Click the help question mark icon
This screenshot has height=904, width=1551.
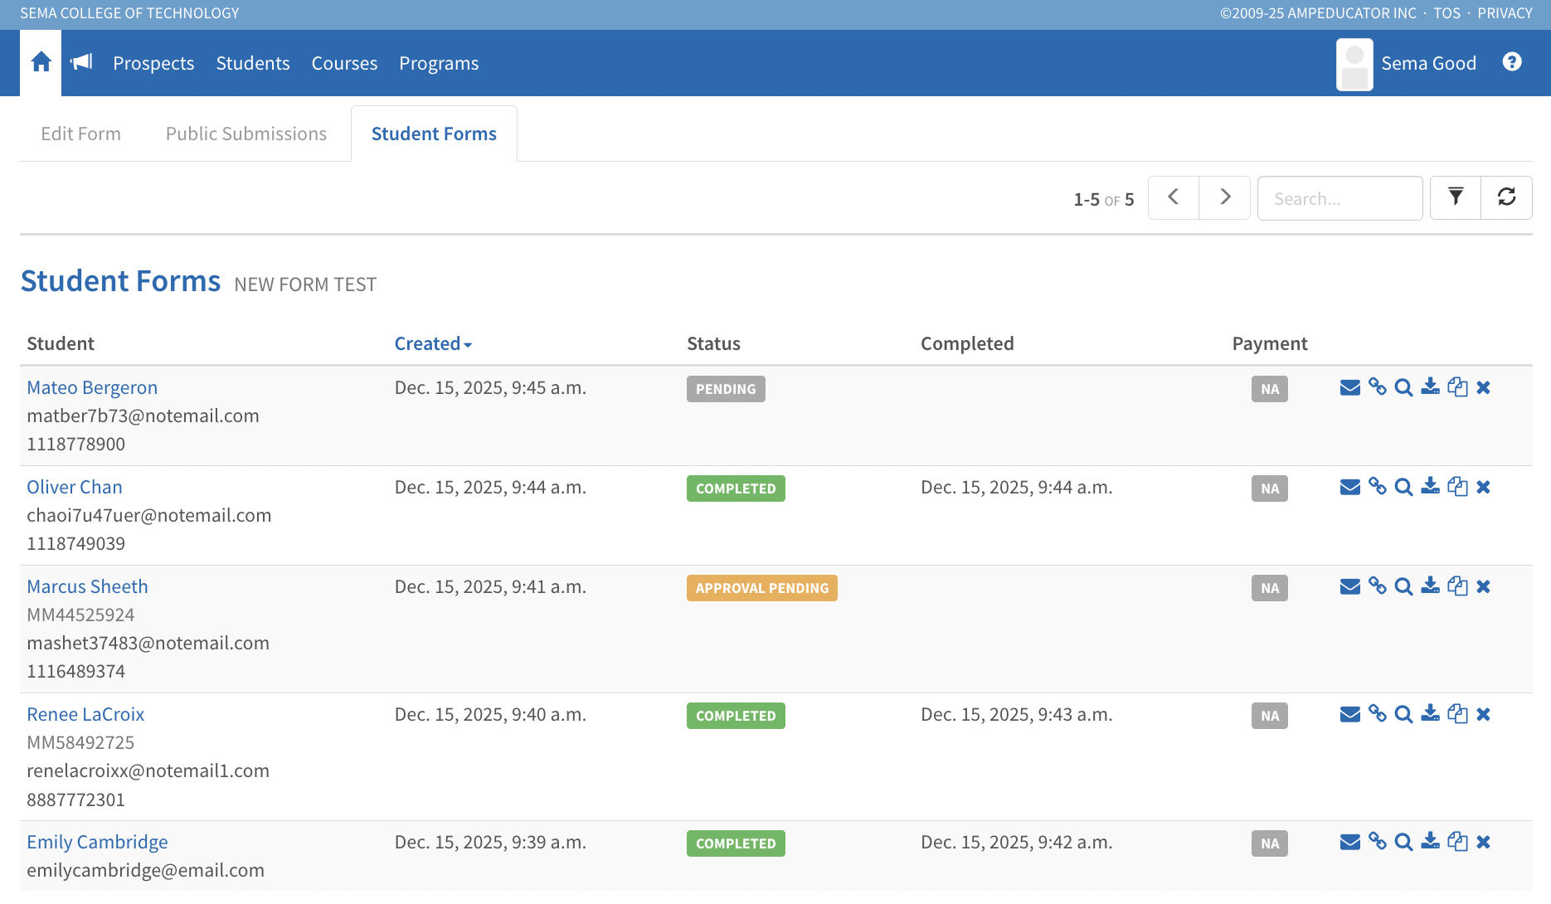[x=1511, y=62]
